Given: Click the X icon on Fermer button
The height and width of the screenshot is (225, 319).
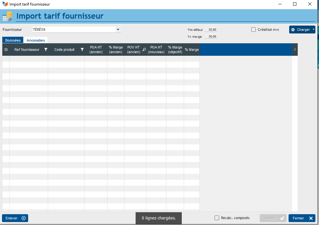Looking at the screenshot, I should [x=311, y=218].
